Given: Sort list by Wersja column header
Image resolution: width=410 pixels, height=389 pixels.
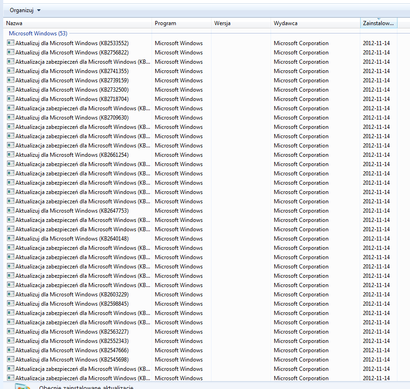Looking at the screenshot, I should point(241,23).
